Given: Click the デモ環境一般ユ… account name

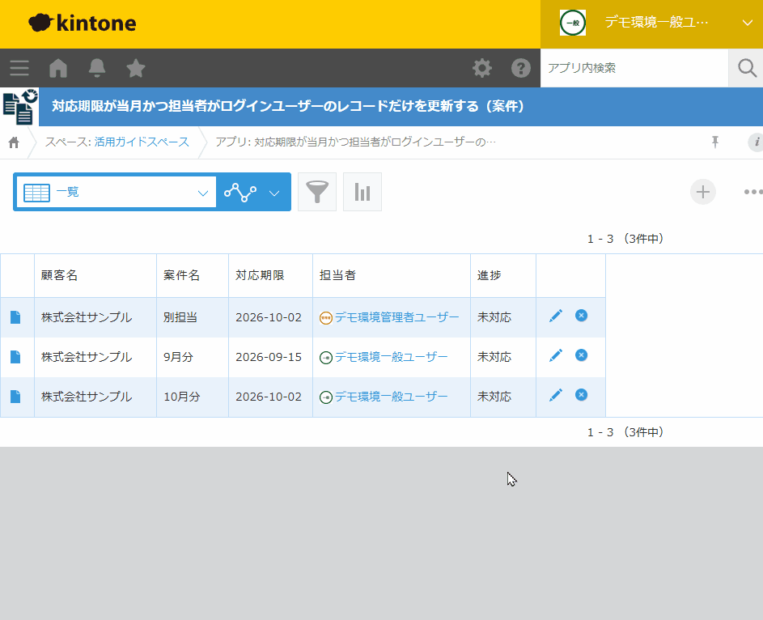Looking at the screenshot, I should [x=656, y=23].
